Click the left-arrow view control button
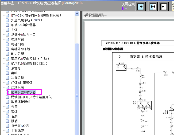The width and height of the screenshot is (174, 135). 164,7
